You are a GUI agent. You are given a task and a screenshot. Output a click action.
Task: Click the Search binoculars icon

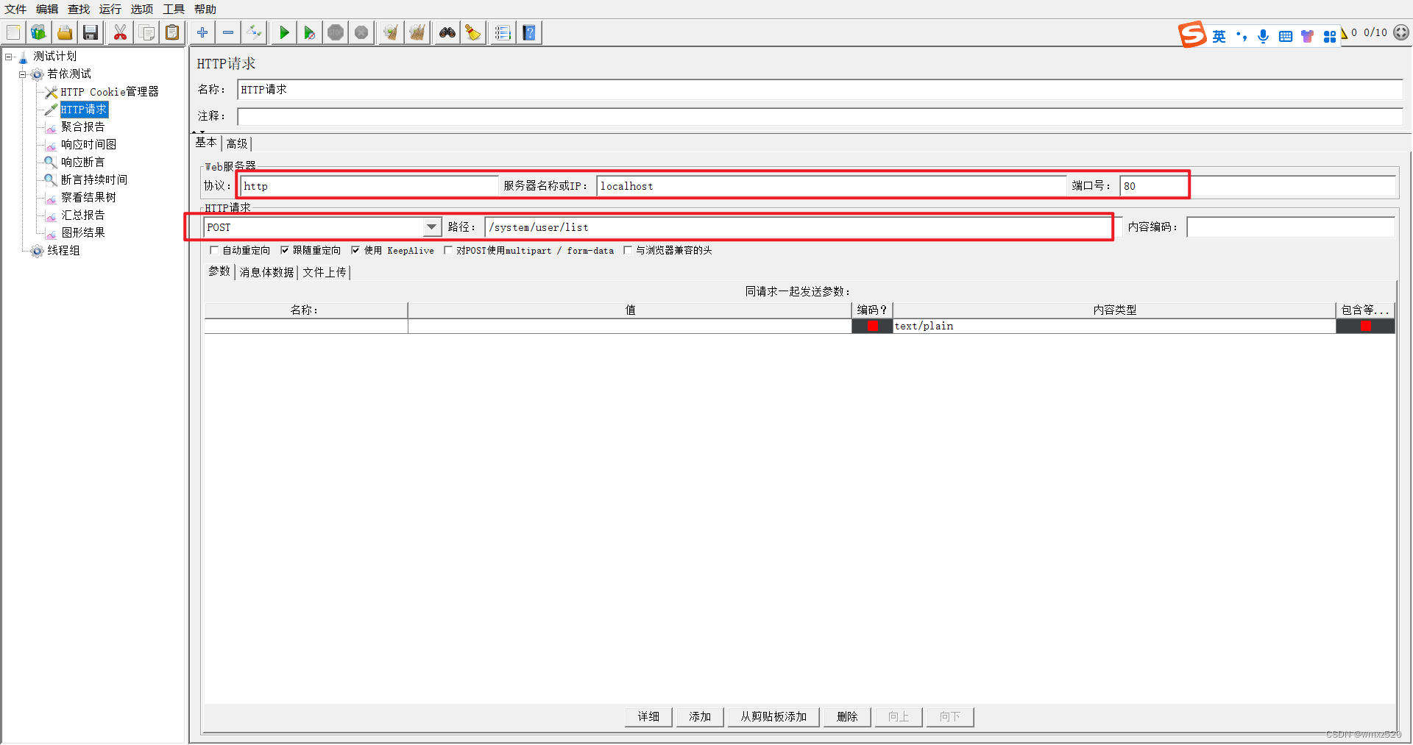click(x=447, y=32)
